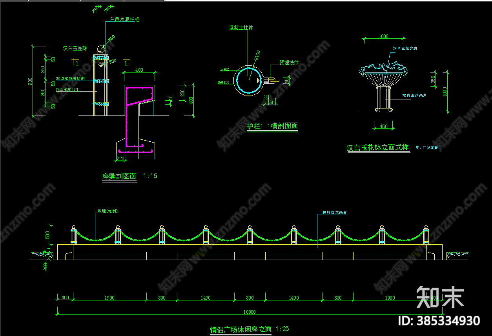The height and width of the screenshot is (336, 492).
Task: Select the cyan circle in railing section
Action: (x=248, y=80)
